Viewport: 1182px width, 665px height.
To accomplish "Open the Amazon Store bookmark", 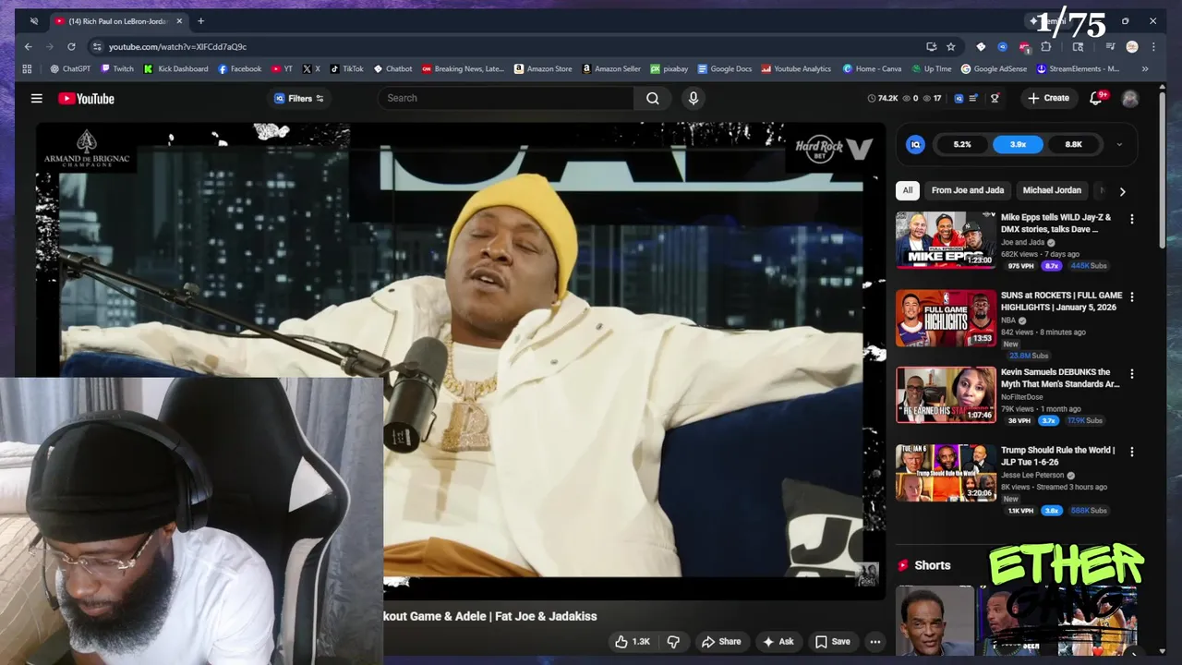I will [x=543, y=68].
